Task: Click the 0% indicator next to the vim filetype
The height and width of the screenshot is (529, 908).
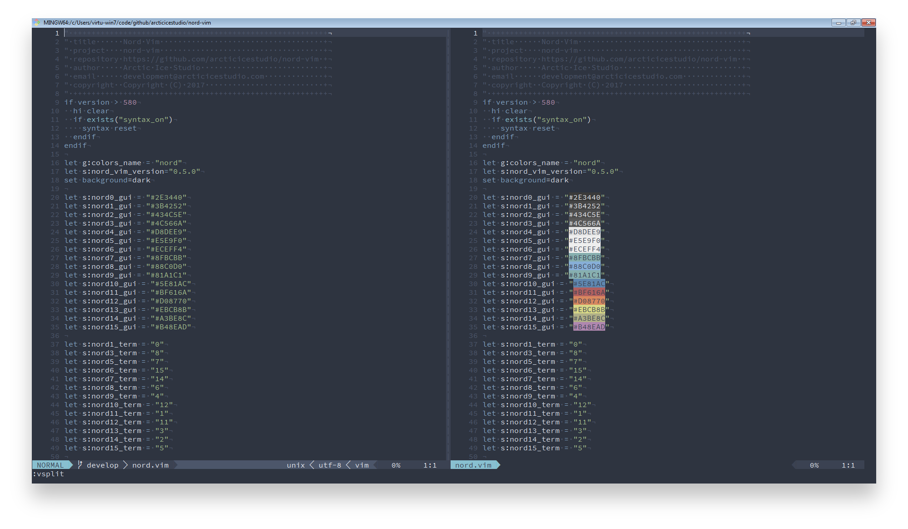Action: (x=396, y=465)
